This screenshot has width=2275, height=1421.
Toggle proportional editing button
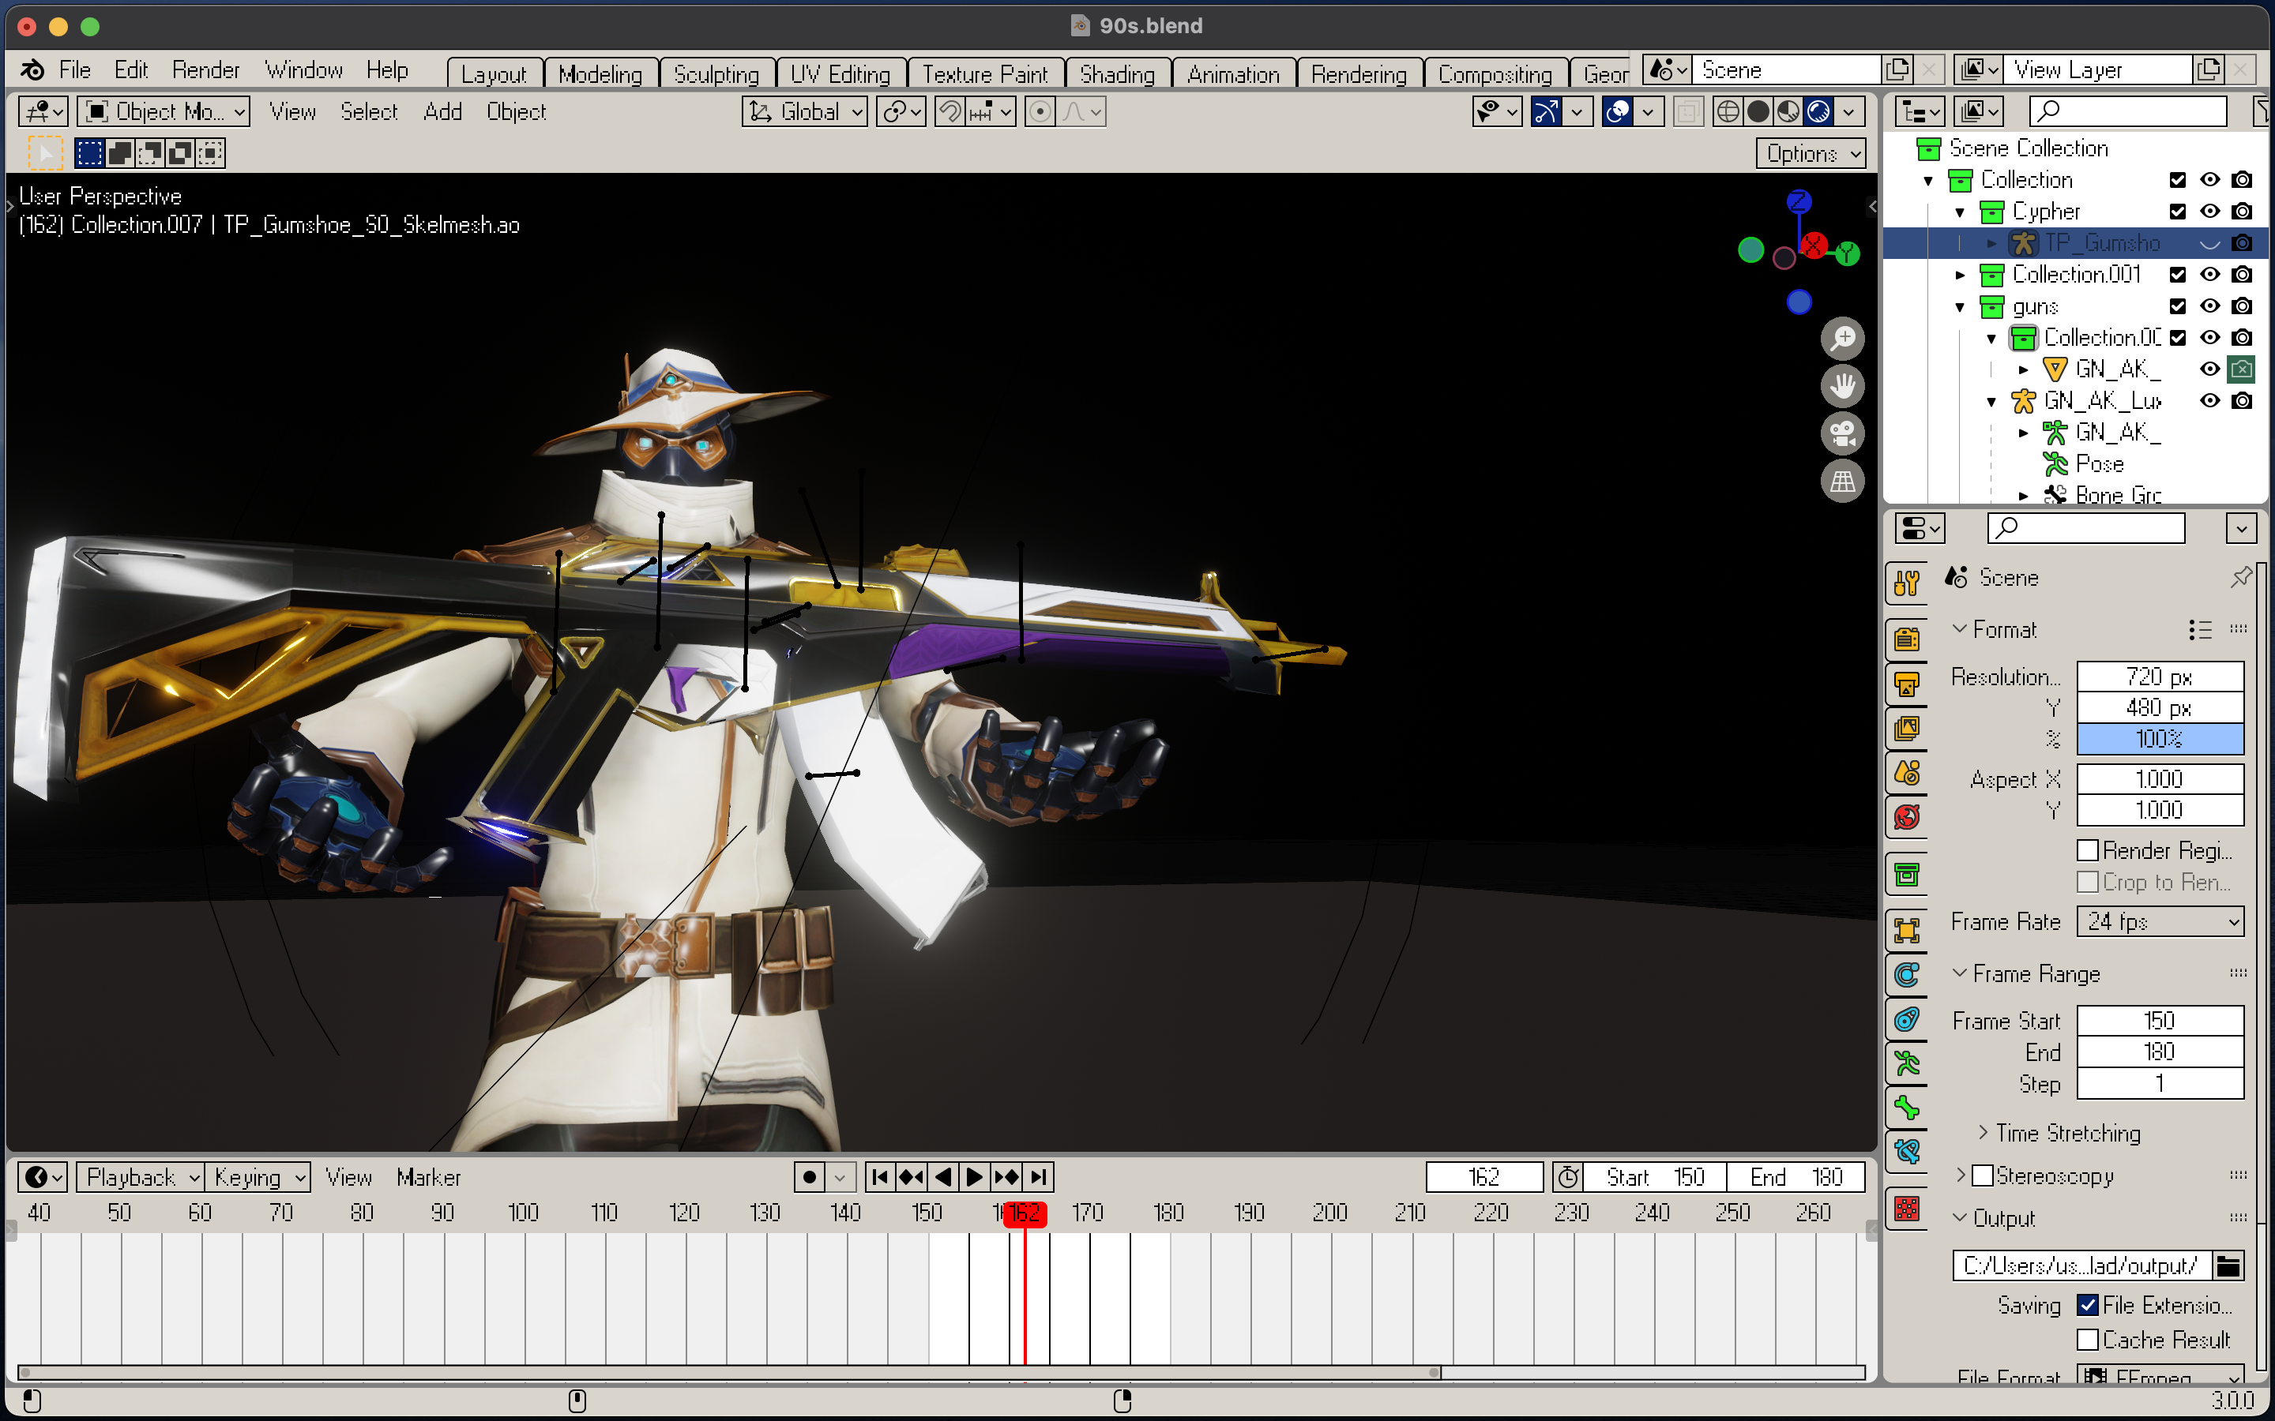coord(1039,112)
